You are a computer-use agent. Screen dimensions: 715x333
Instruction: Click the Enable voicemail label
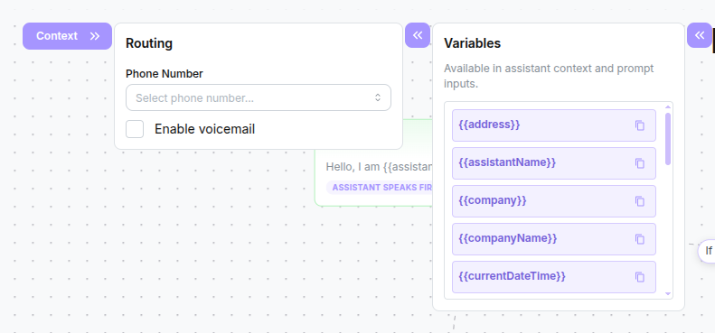[x=204, y=129]
